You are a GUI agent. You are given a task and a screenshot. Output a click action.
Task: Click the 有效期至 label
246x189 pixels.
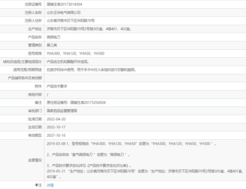tap(35, 135)
